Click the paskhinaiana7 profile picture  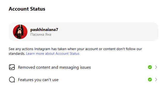click(x=20, y=32)
